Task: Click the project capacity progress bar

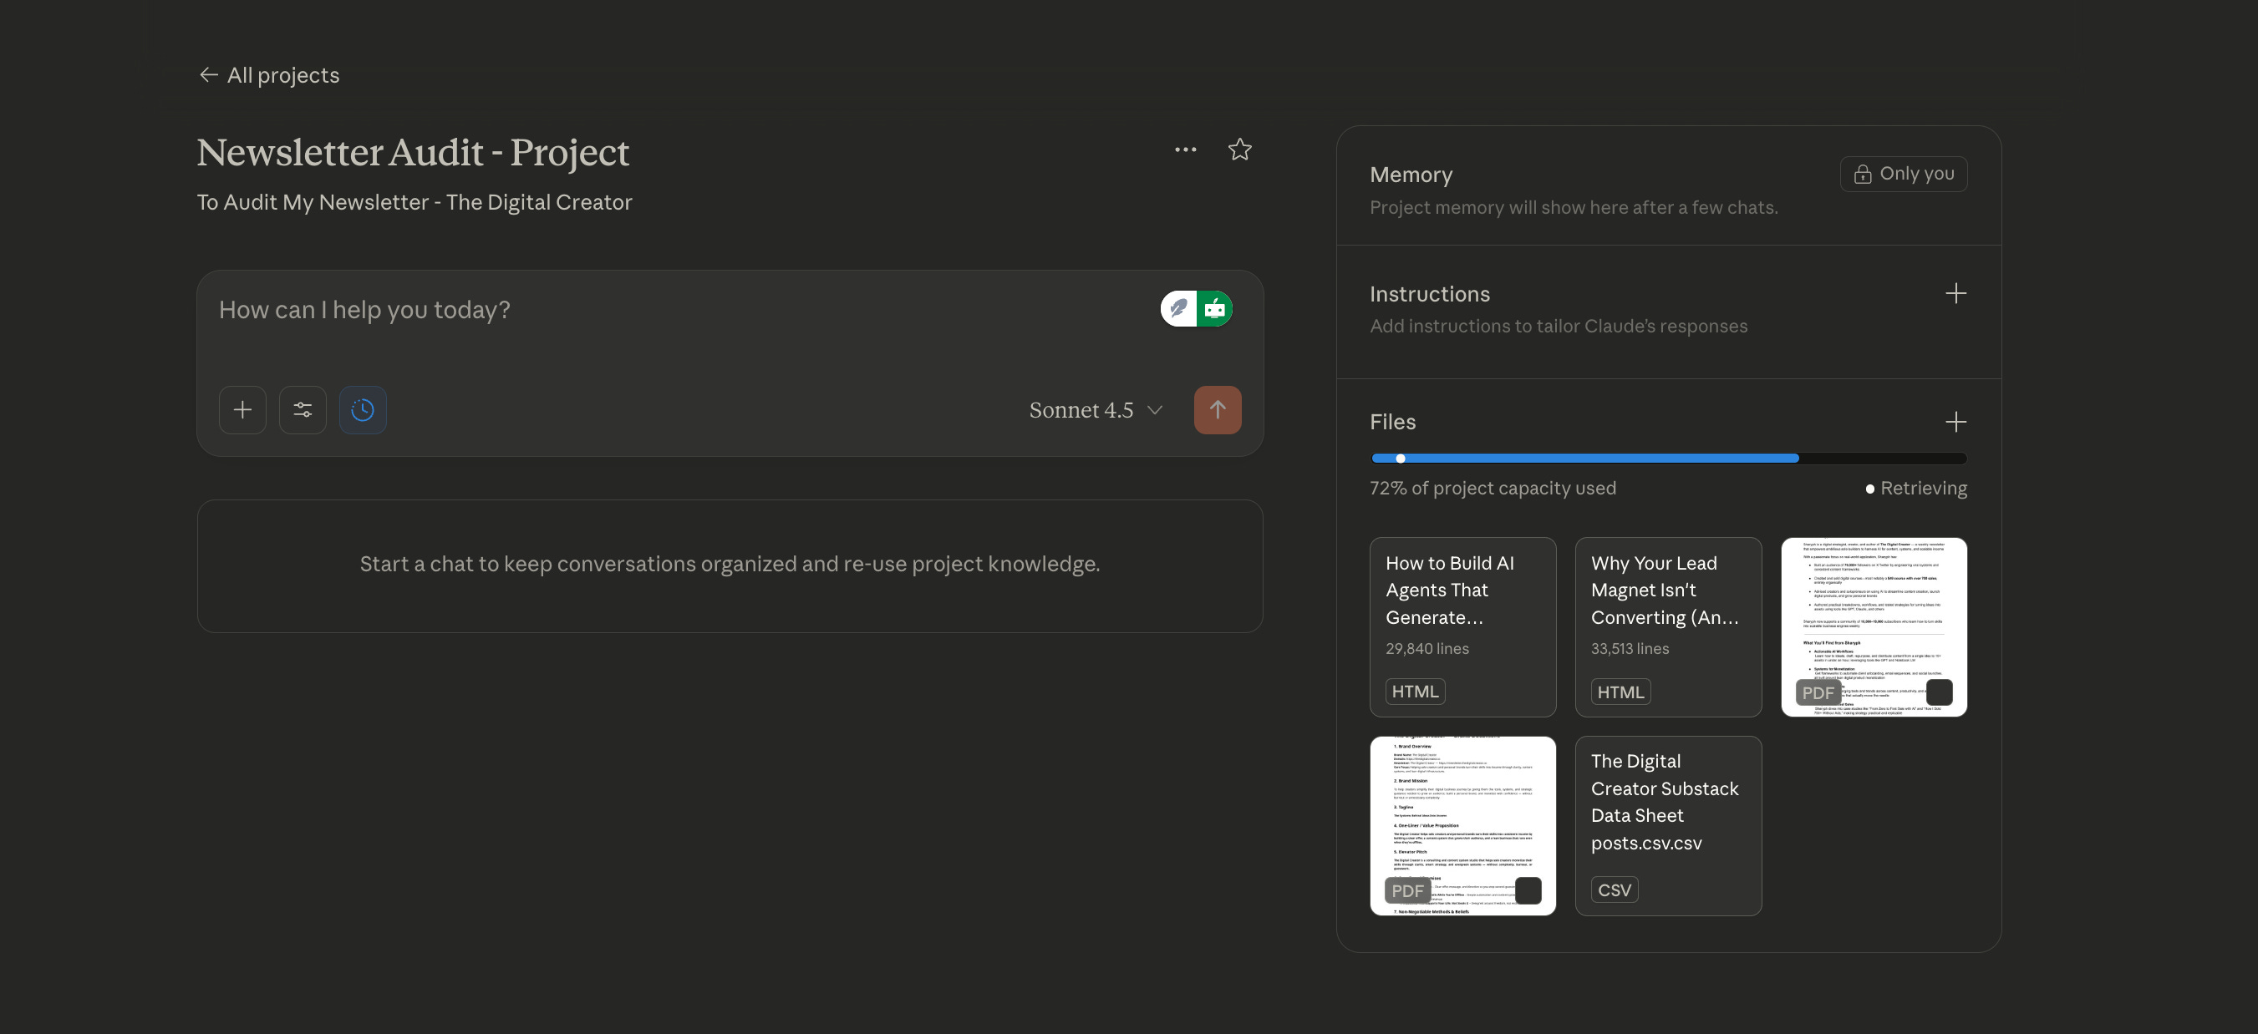Action: pyautogui.click(x=1667, y=459)
